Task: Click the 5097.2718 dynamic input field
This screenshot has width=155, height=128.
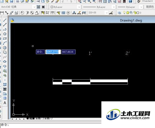Action: (x=53, y=52)
